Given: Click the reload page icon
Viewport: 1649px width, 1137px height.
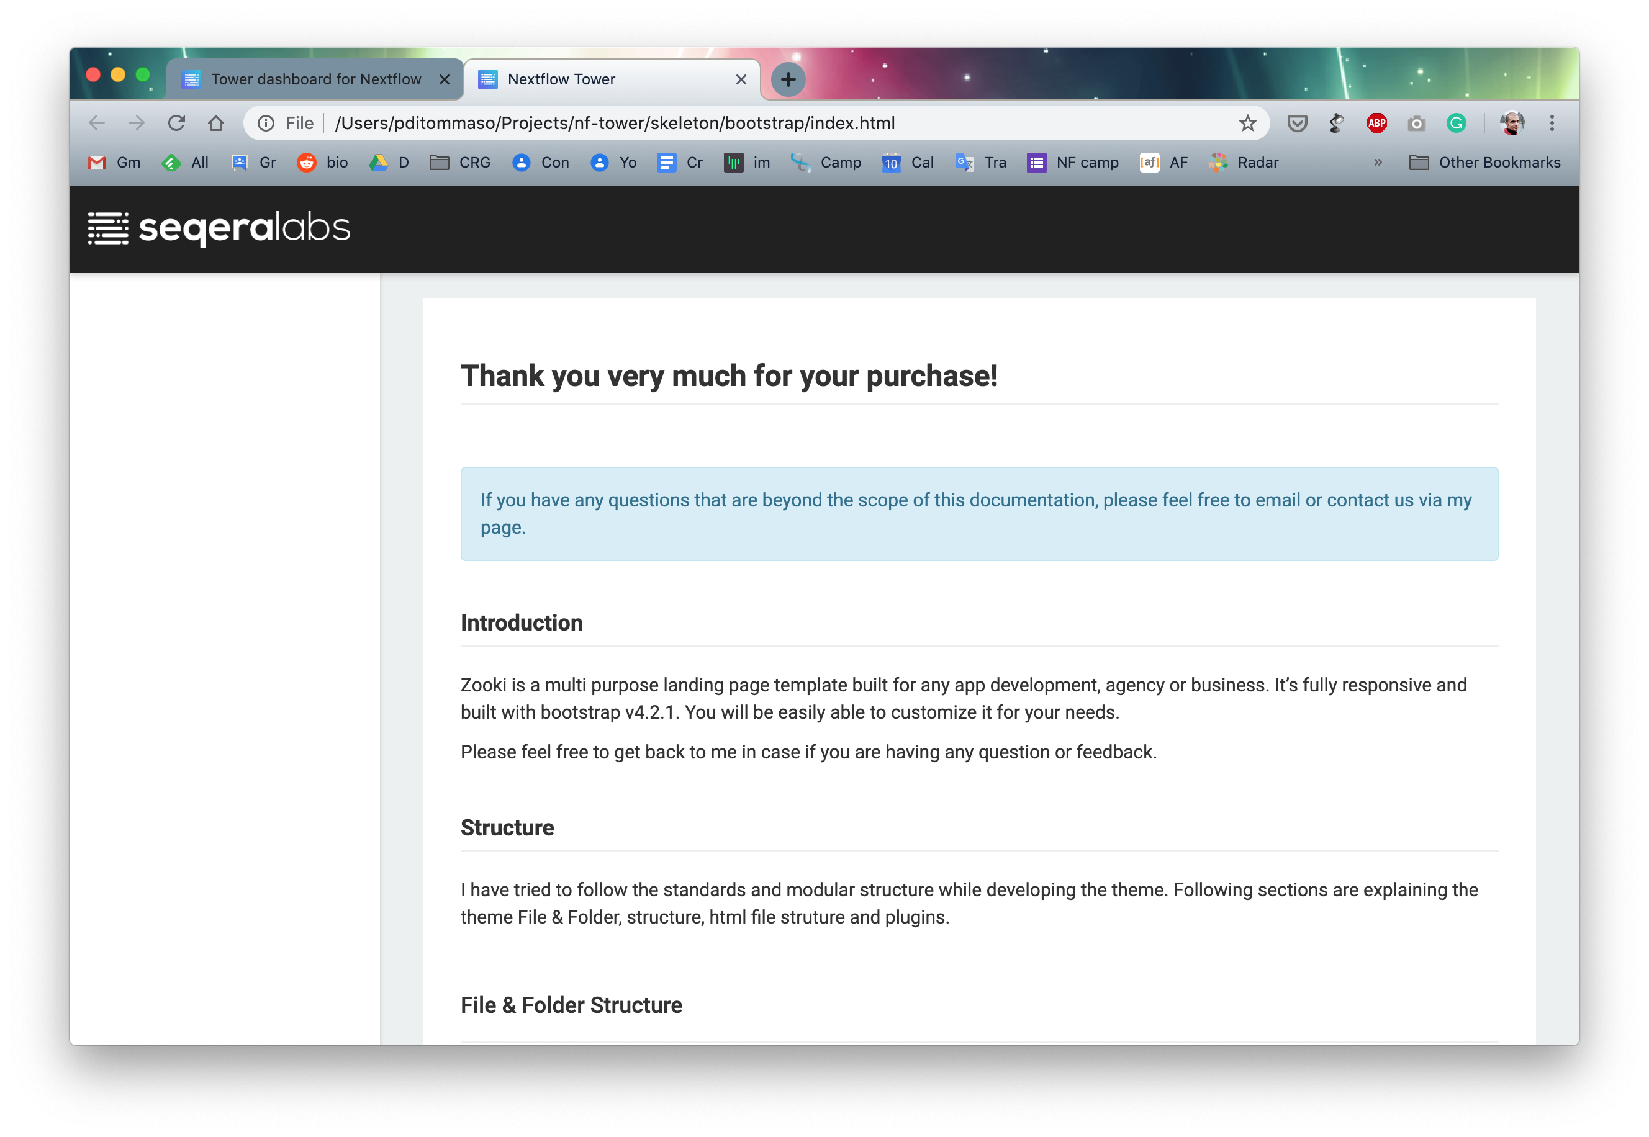Looking at the screenshot, I should (176, 124).
